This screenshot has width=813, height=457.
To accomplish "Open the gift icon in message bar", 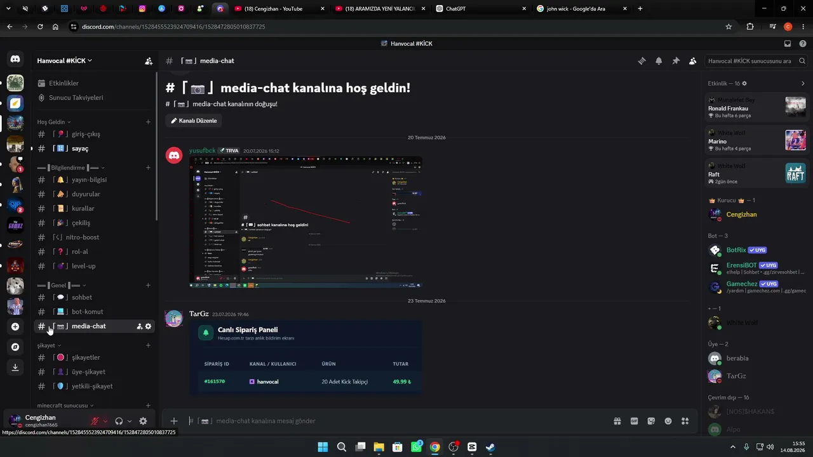I will [x=617, y=421].
